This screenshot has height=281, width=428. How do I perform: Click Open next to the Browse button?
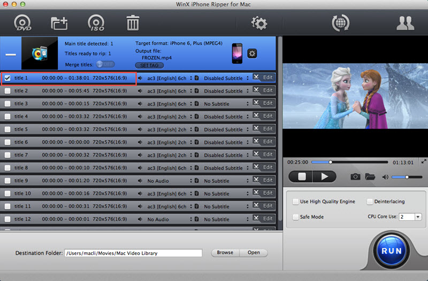click(x=254, y=252)
